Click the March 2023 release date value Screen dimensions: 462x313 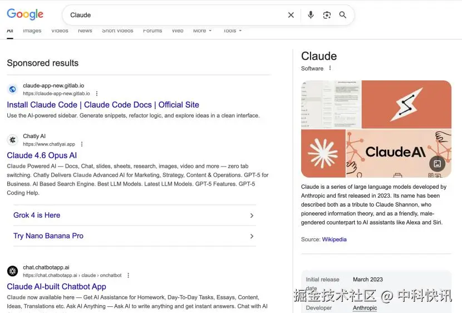click(368, 280)
